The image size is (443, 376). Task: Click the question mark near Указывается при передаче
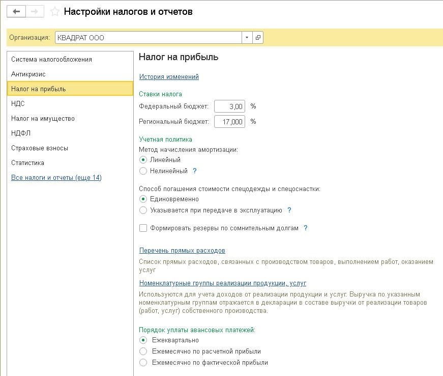pyautogui.click(x=288, y=209)
